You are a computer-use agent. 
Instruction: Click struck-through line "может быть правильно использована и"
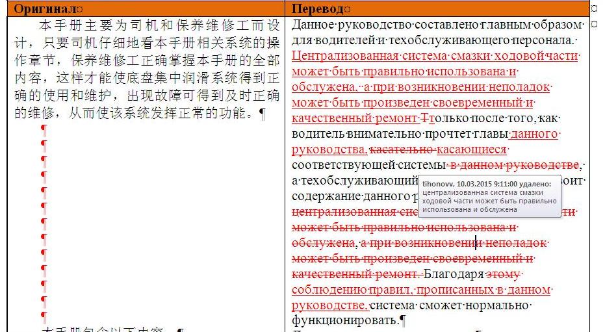click(404, 227)
